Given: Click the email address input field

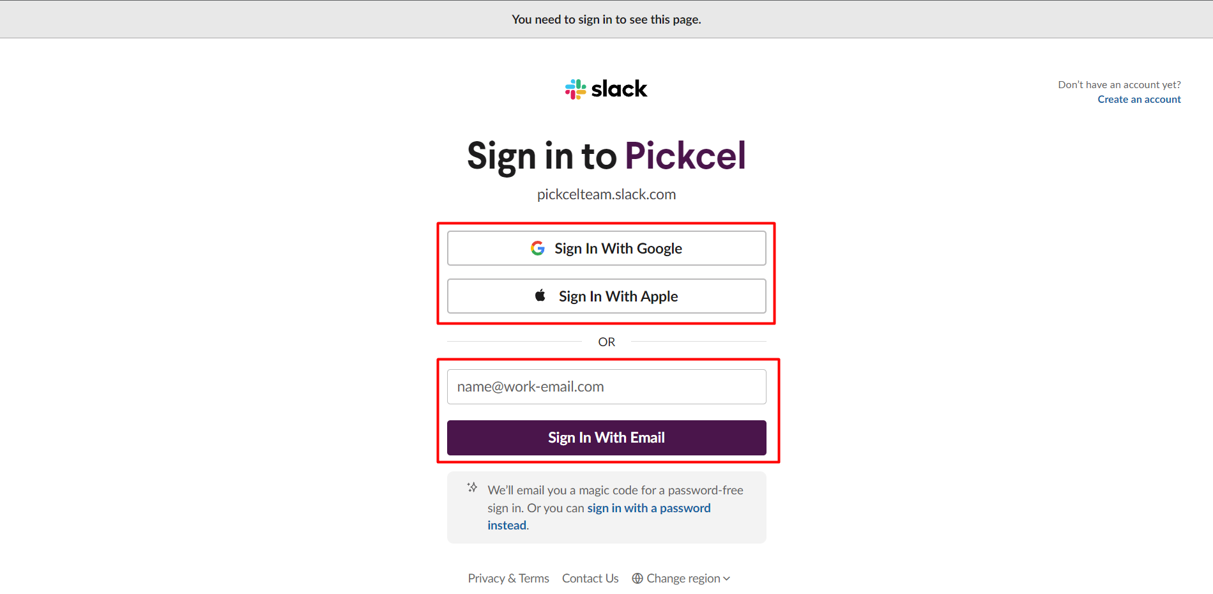Looking at the screenshot, I should click(x=606, y=386).
